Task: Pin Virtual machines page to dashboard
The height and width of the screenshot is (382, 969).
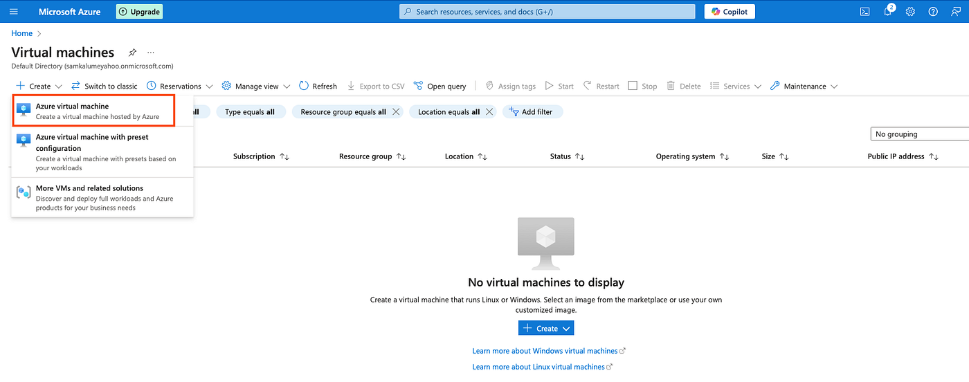Action: point(132,53)
